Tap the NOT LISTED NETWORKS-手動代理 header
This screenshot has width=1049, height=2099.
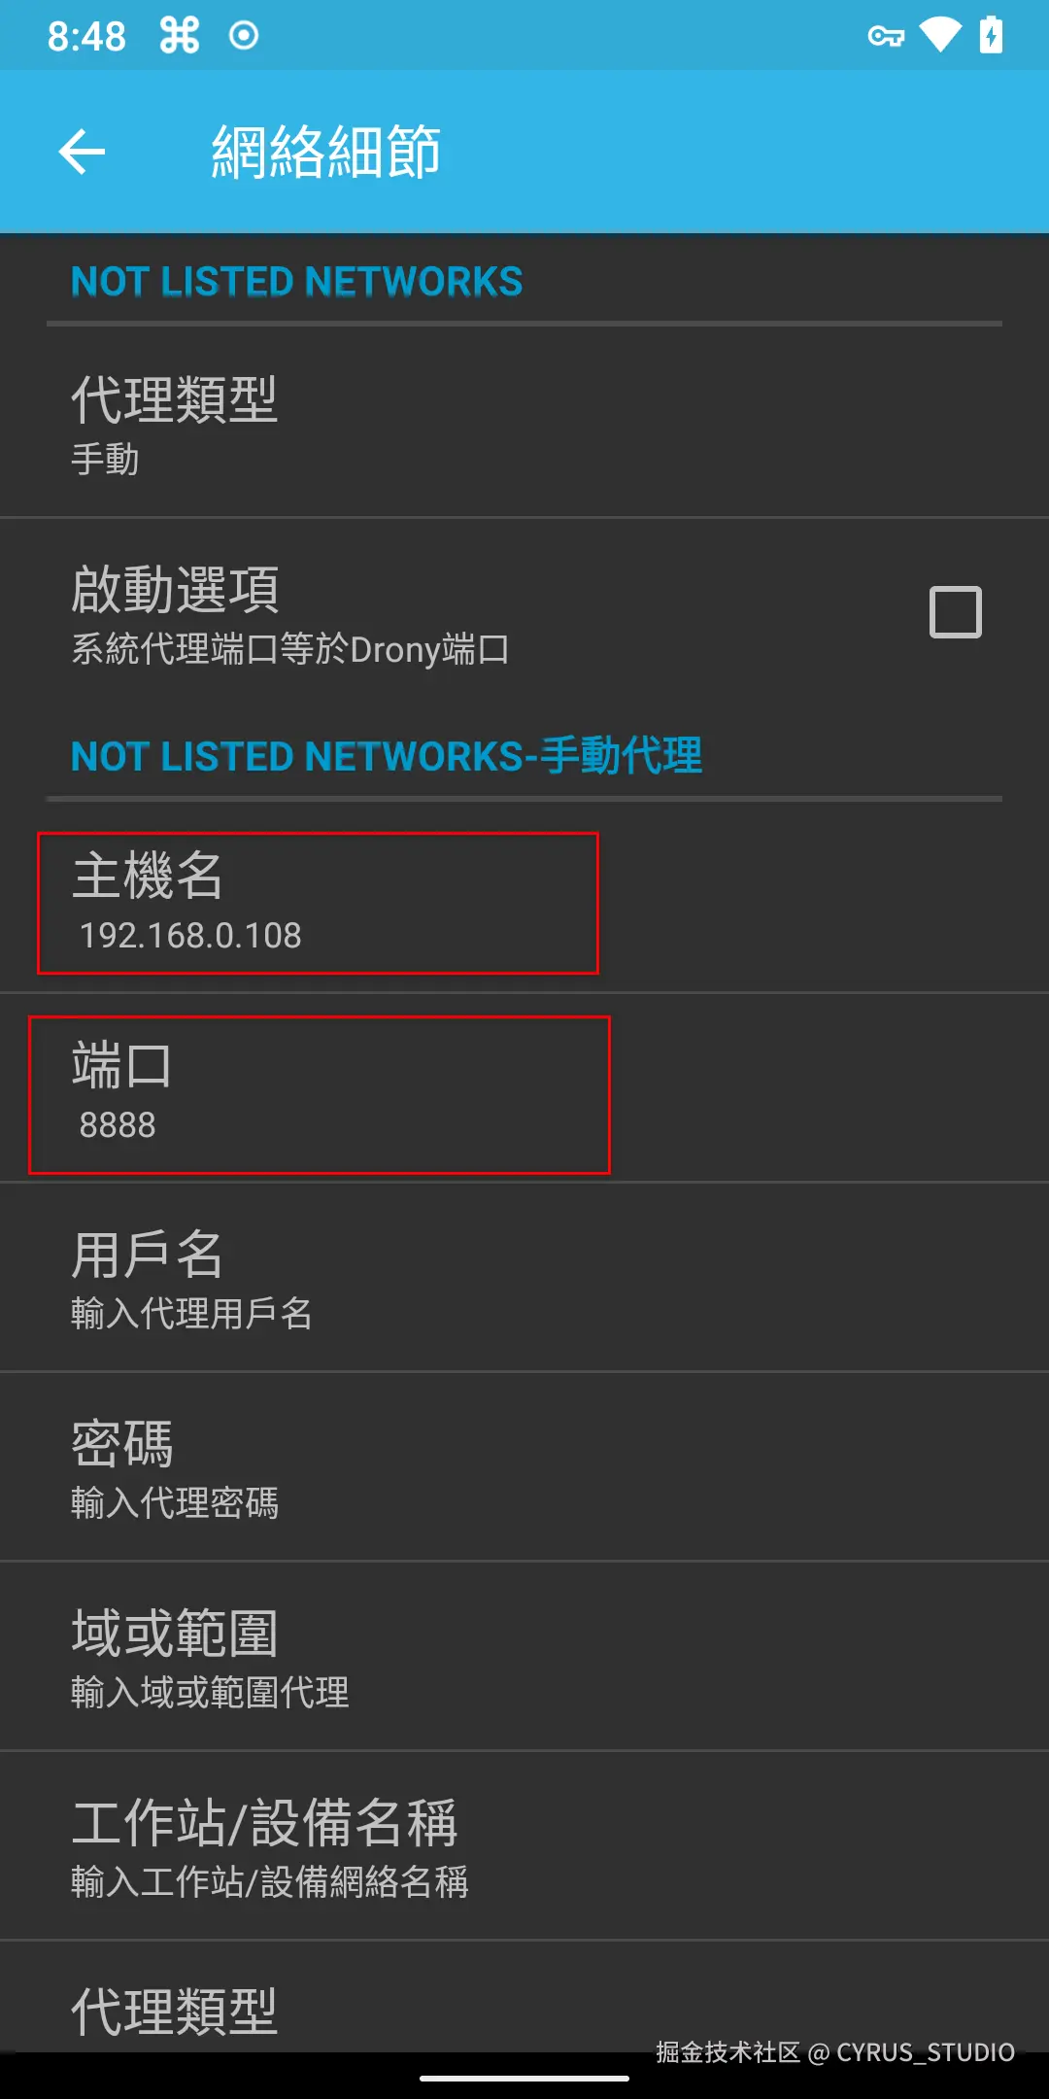[x=387, y=756]
